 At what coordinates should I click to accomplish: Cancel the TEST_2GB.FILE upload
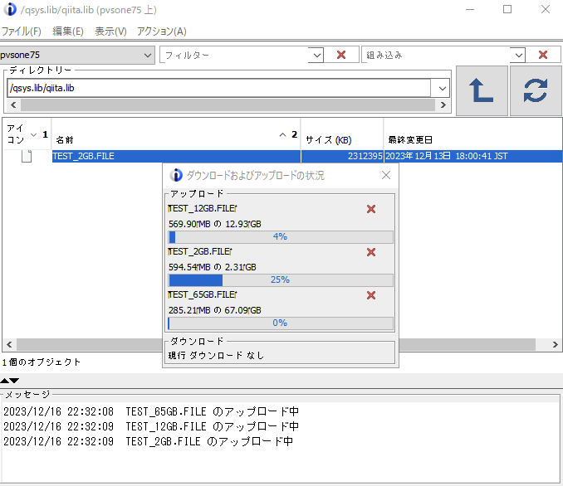(x=371, y=252)
